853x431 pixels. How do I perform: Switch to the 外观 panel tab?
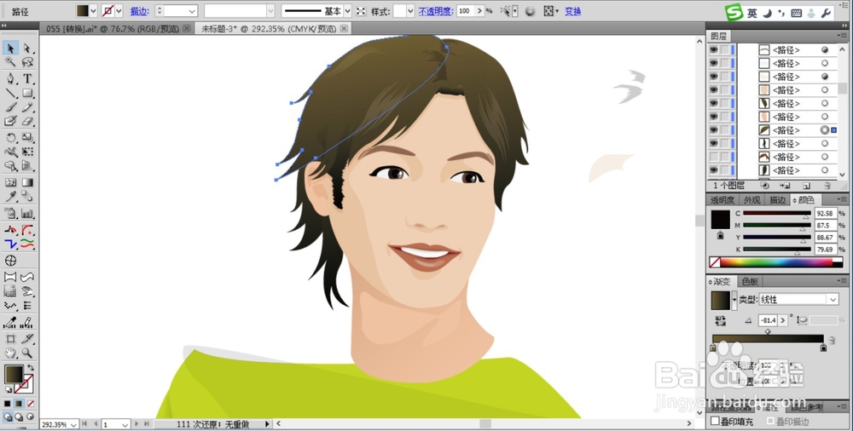point(751,200)
